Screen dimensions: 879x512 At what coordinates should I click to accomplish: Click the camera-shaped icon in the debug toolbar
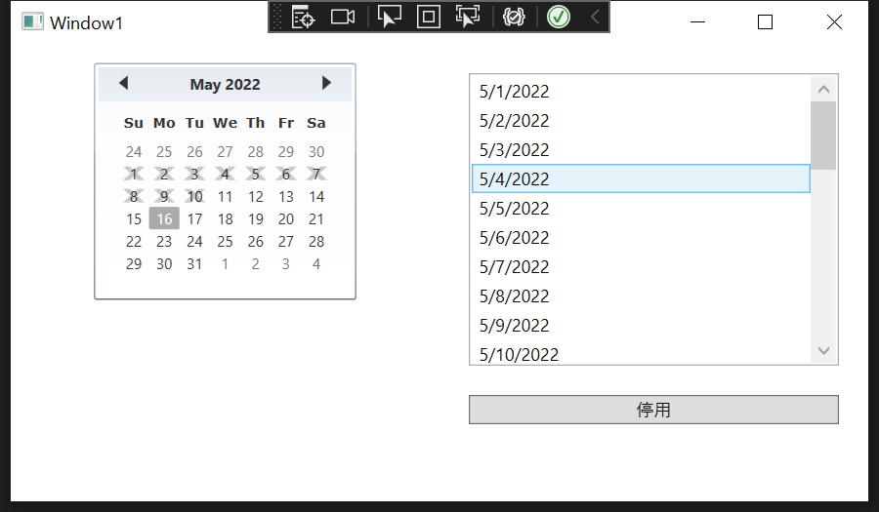pos(343,17)
